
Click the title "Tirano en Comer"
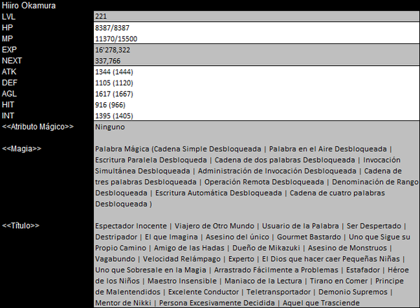(x=339, y=281)
